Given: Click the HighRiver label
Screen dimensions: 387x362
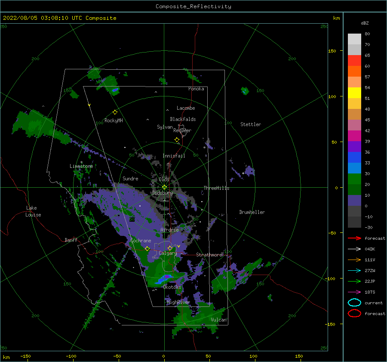Looking at the screenshot, I should pyautogui.click(x=178, y=302).
